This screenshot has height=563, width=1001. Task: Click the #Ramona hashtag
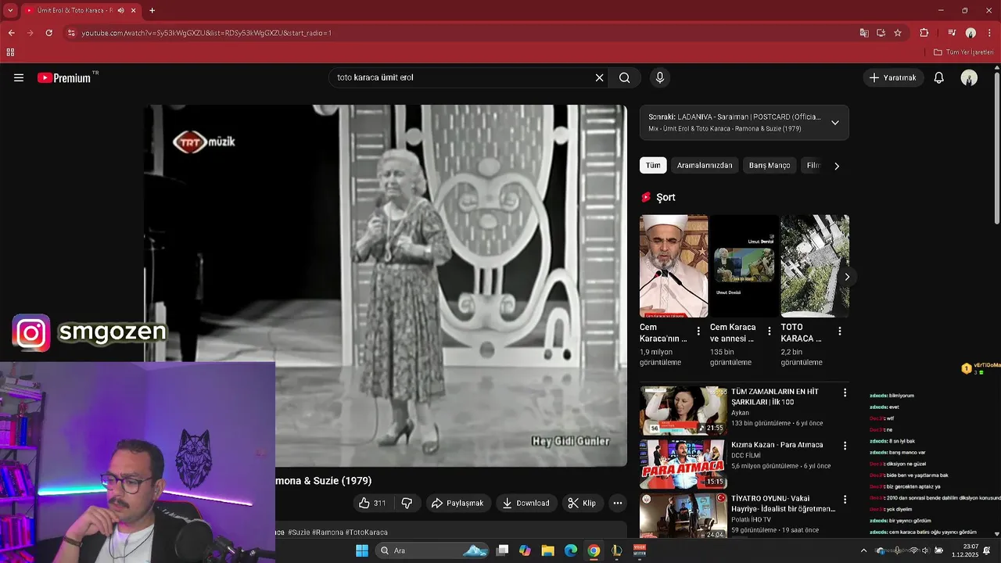pyautogui.click(x=328, y=533)
